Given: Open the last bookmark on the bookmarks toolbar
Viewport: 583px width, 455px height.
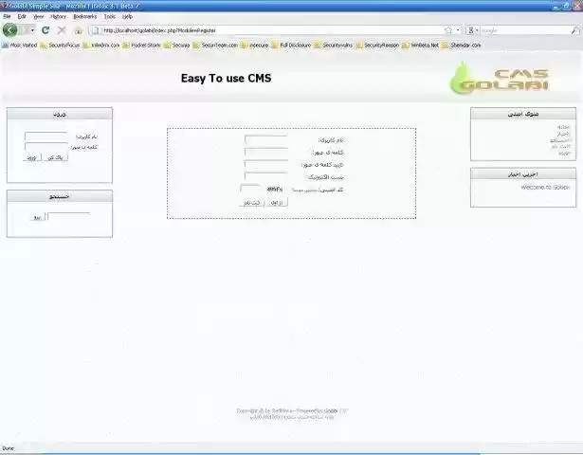Looking at the screenshot, I should pos(461,45).
